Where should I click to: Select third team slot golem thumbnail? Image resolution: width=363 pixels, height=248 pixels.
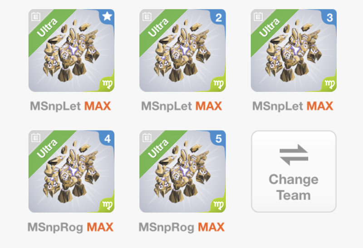(294, 50)
